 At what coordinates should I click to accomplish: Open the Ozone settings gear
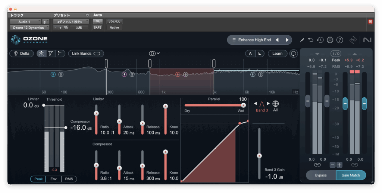point(330,40)
